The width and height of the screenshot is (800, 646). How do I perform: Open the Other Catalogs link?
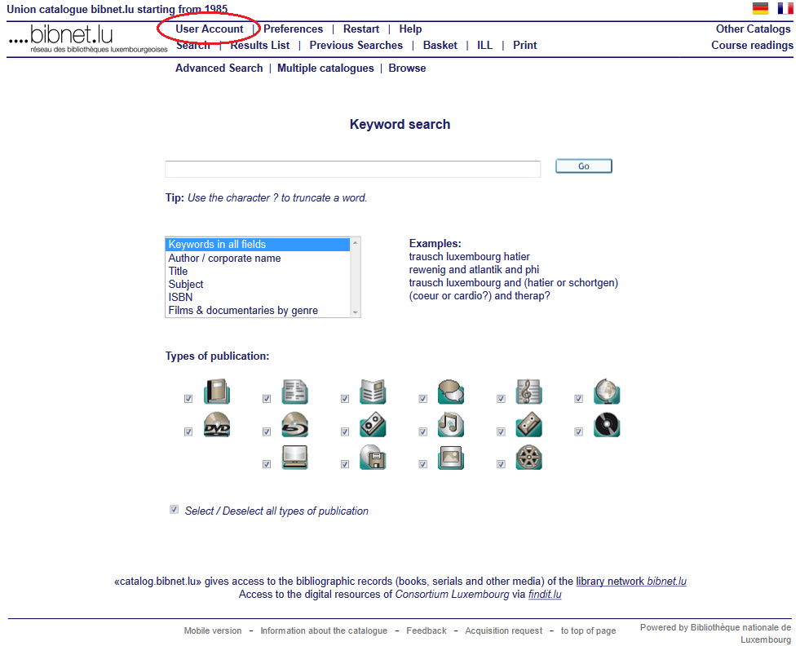[753, 29]
